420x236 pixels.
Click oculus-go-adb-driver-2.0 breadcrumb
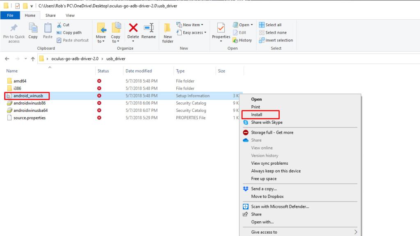[x=75, y=59]
